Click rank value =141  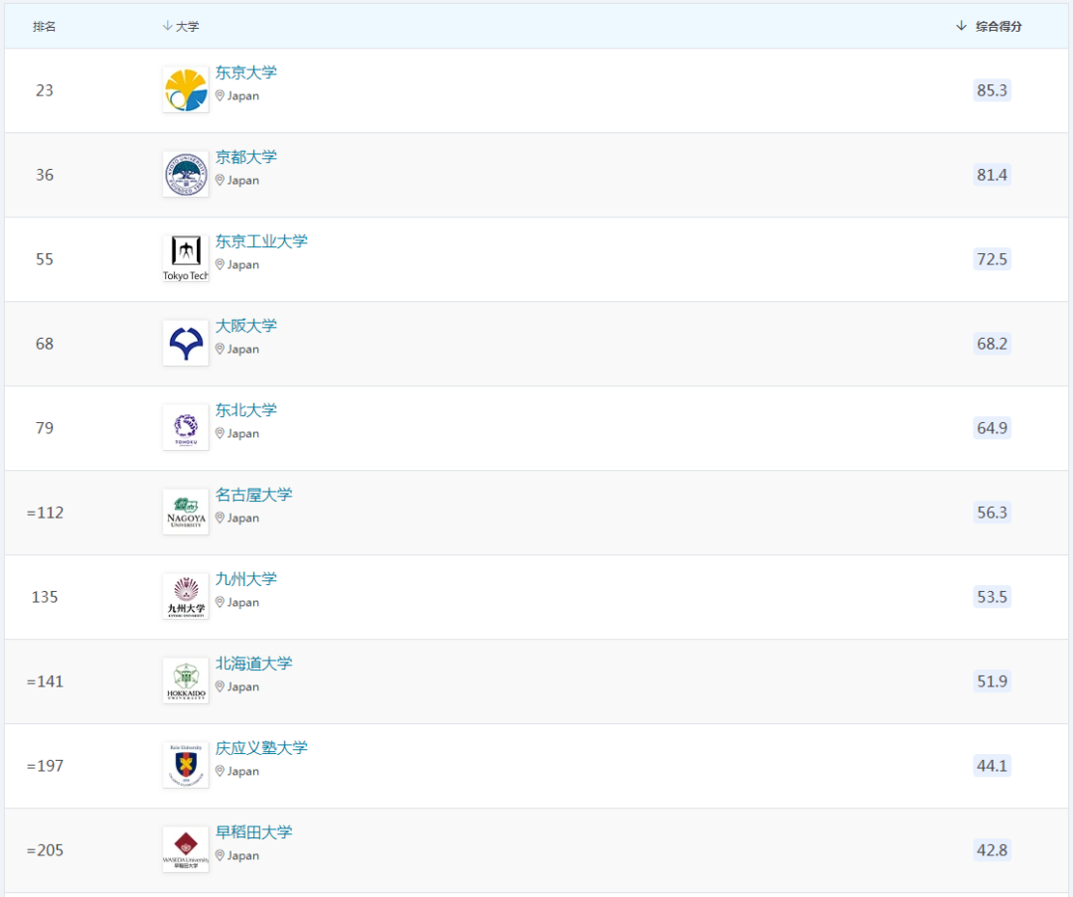(x=45, y=681)
